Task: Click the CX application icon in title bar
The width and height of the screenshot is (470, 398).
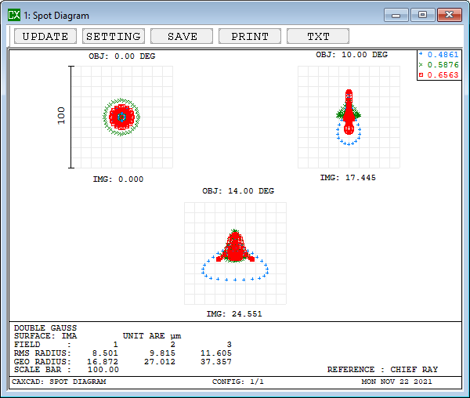Action: coord(14,15)
